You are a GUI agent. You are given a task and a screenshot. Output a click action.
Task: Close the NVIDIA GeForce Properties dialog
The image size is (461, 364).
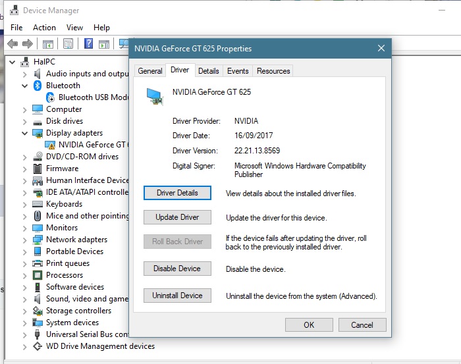coord(381,48)
